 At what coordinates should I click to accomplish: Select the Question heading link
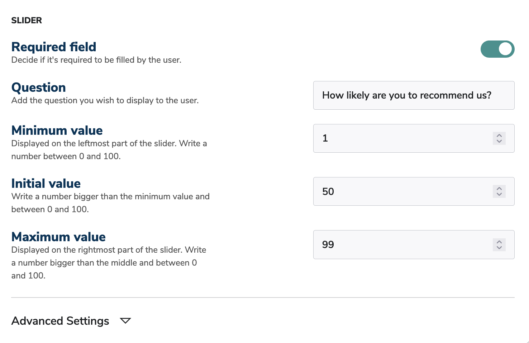pyautogui.click(x=38, y=87)
